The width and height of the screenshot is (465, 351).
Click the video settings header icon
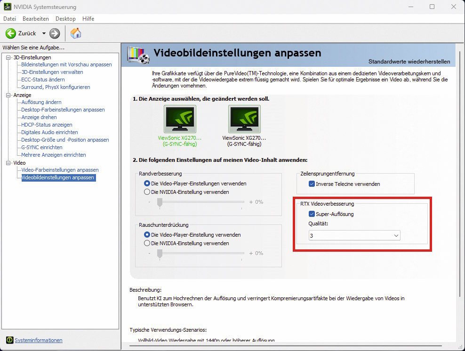(x=138, y=55)
